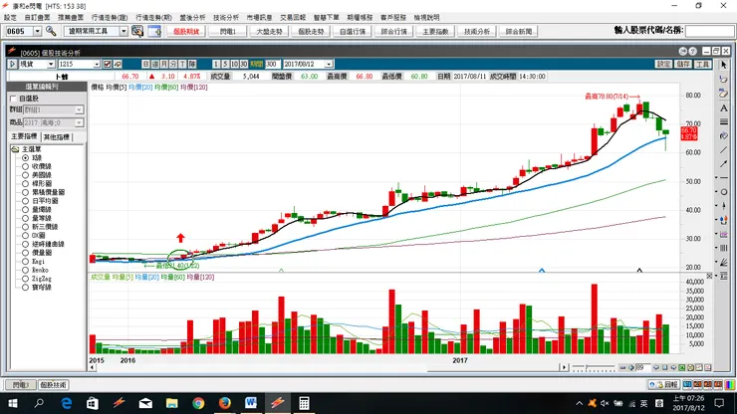Click the zoom in icon below the chart
Image resolution: width=737 pixels, height=414 pixels.
coord(631,367)
